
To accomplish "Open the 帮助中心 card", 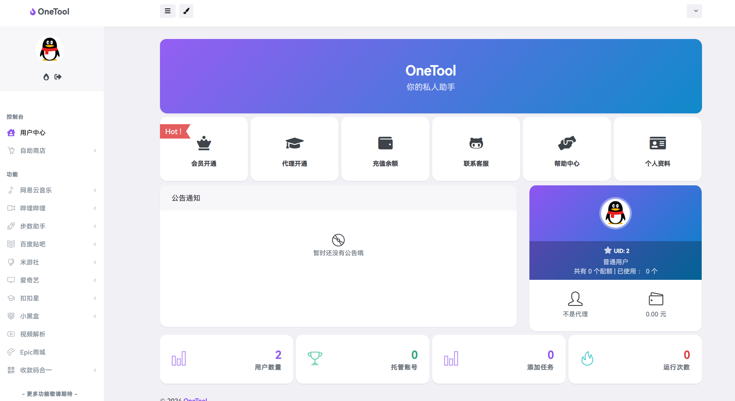I will [567, 149].
